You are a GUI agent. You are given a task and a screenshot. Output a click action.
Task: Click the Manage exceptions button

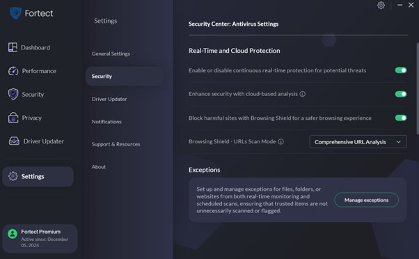pyautogui.click(x=366, y=200)
